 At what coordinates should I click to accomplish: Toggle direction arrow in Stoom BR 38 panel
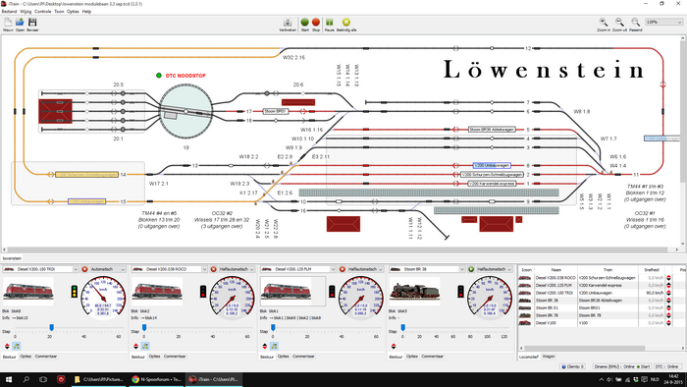point(394,346)
